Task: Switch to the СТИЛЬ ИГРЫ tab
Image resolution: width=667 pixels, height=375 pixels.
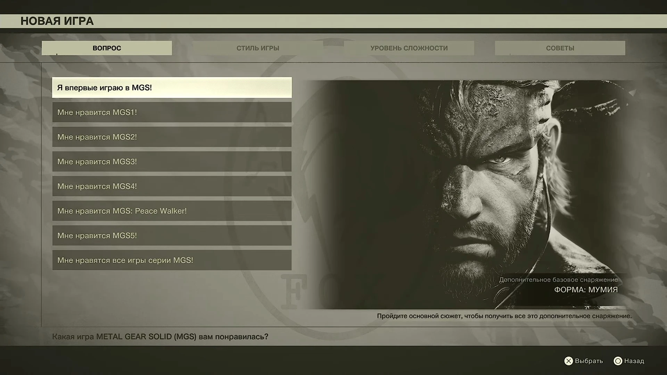Action: tap(258, 48)
